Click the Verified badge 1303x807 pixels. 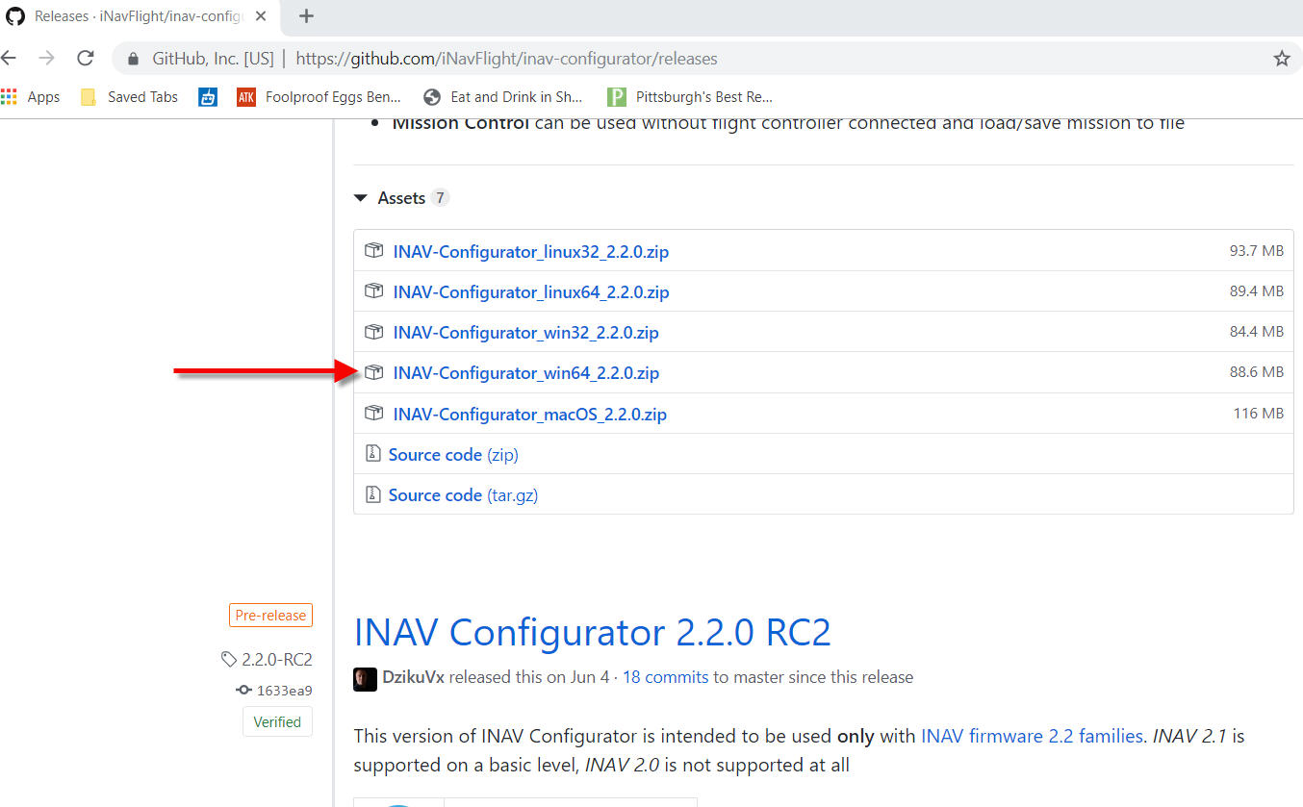pos(277,721)
